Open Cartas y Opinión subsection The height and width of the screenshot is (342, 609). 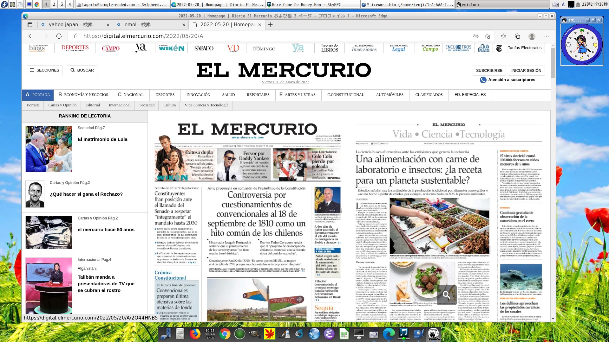click(62, 105)
